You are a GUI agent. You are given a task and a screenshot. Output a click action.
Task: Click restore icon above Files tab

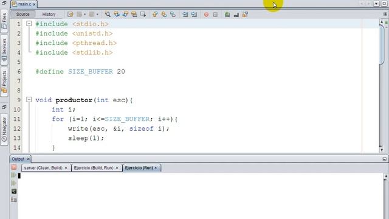[4, 3]
